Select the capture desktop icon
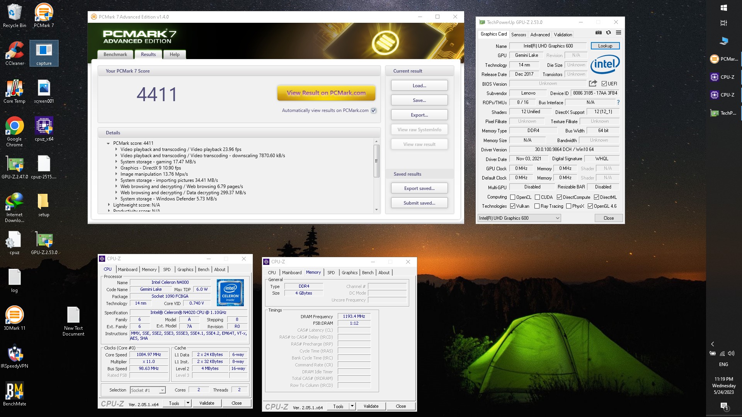The width and height of the screenshot is (742, 417). pyautogui.click(x=44, y=53)
